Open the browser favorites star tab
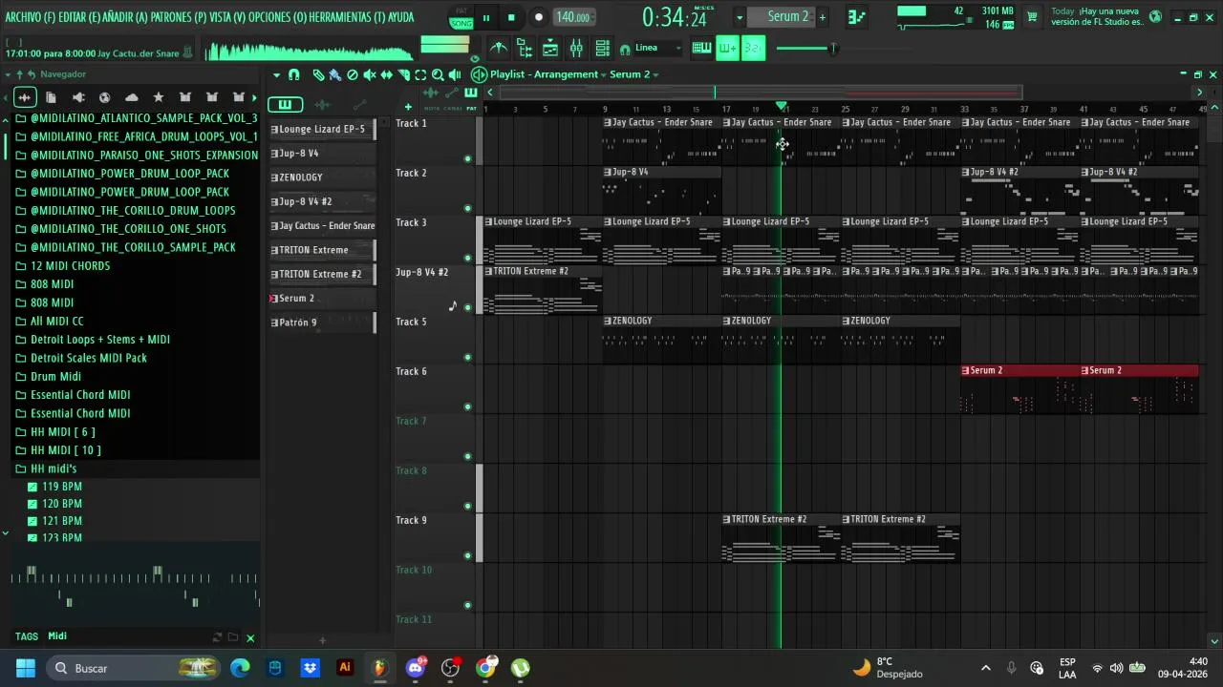Viewport: 1223px width, 687px height. click(x=159, y=97)
